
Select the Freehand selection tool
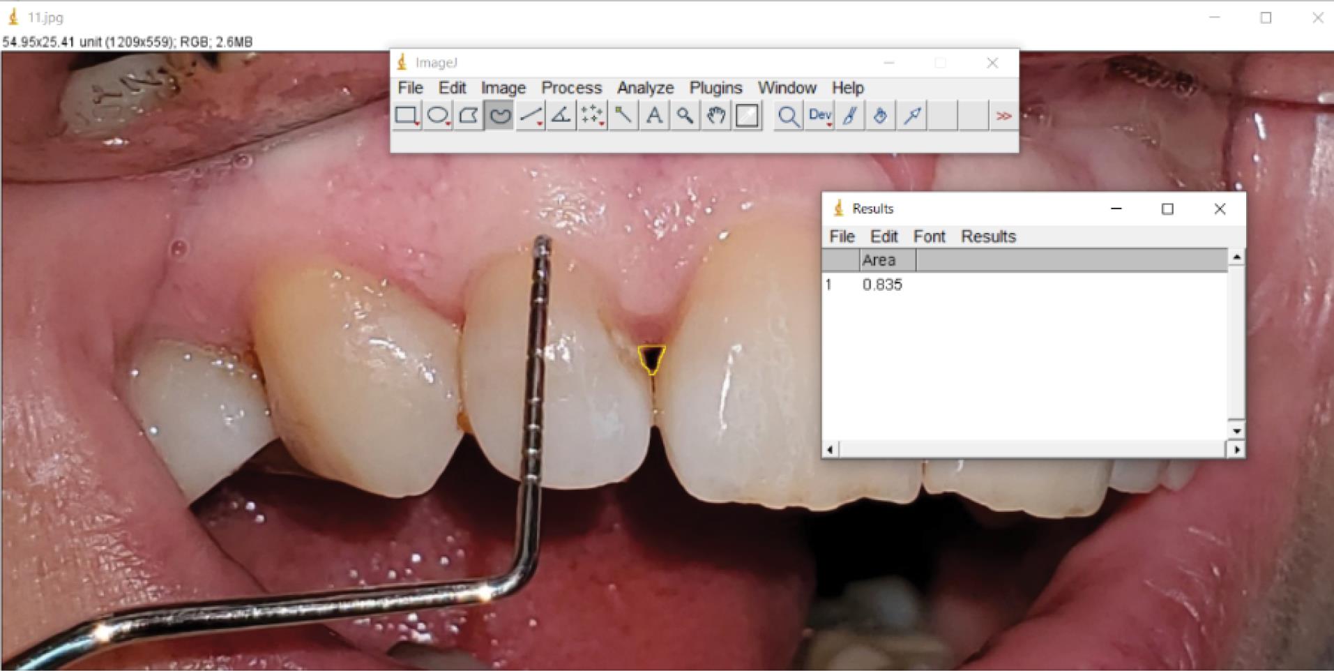point(499,116)
